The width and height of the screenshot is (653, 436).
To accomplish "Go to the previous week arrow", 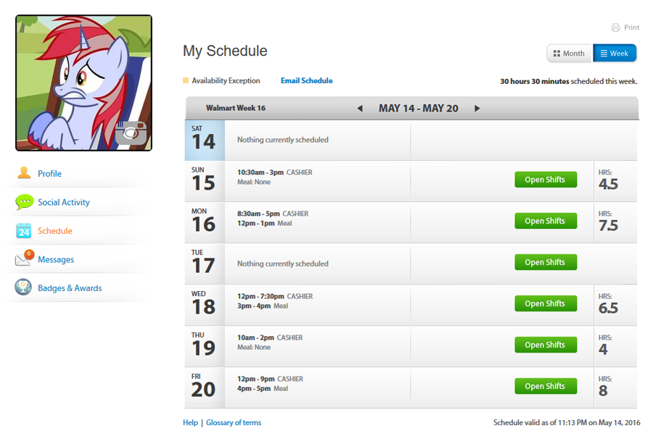I will coord(360,109).
